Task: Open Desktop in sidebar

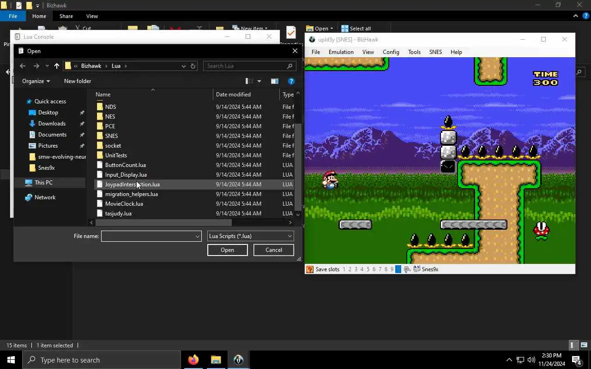Action: click(x=48, y=113)
